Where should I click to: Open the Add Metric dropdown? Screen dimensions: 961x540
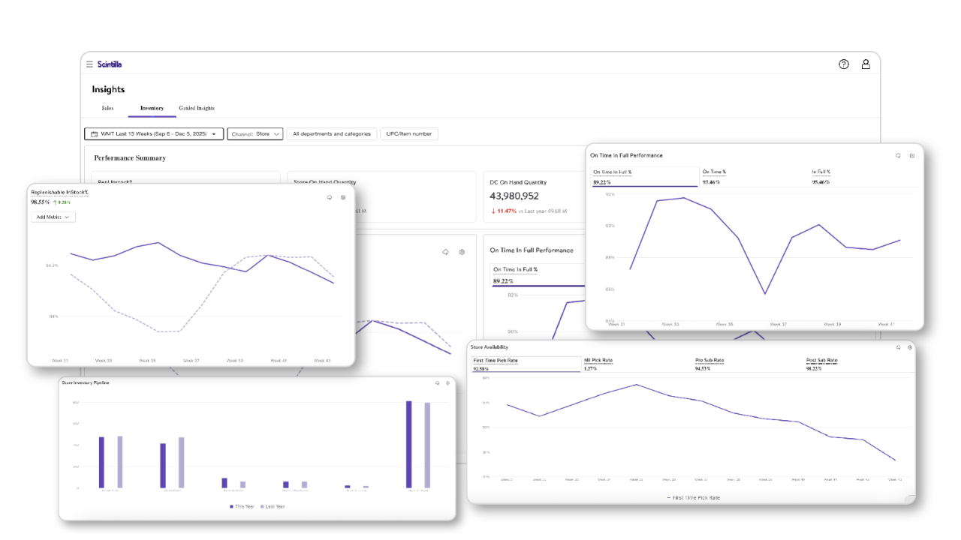[x=53, y=217]
